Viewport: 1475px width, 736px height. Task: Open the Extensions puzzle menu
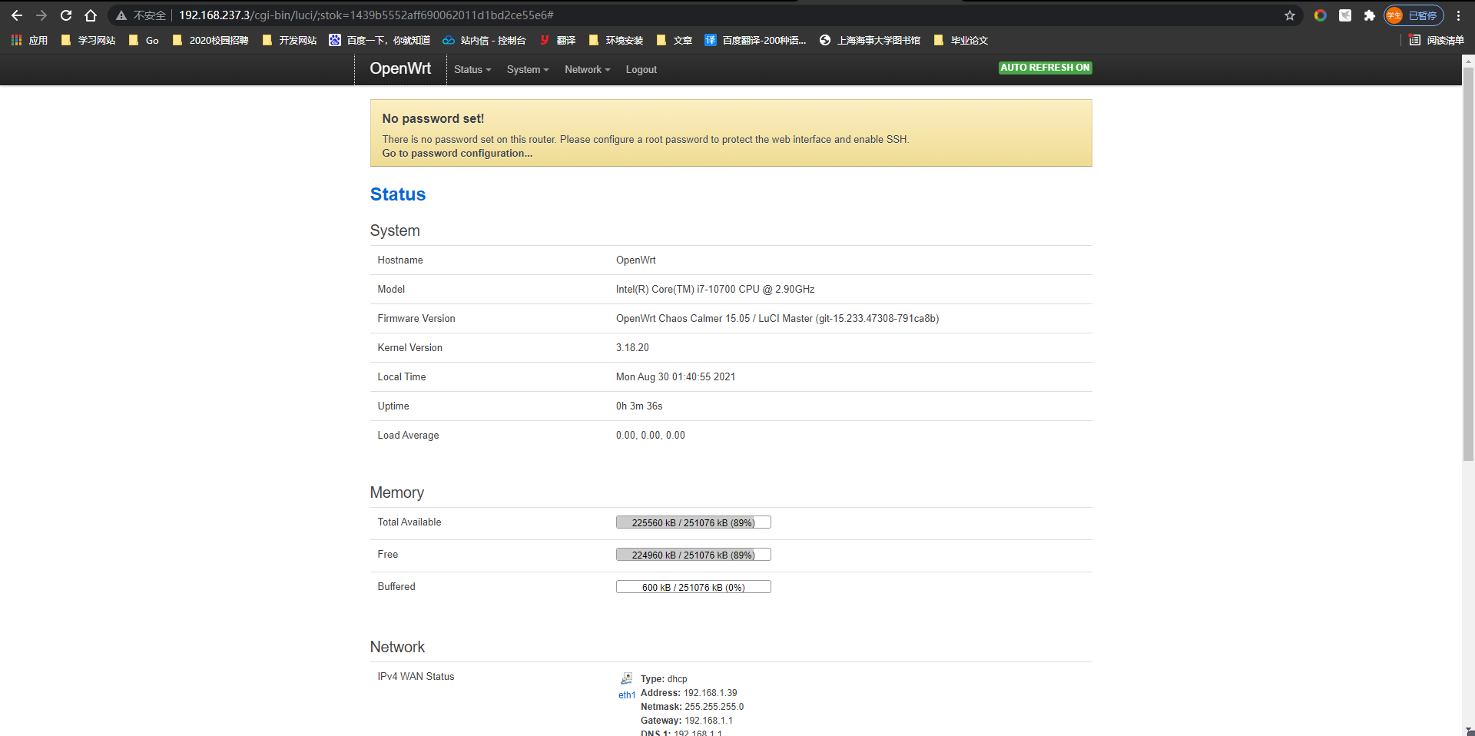pos(1369,15)
